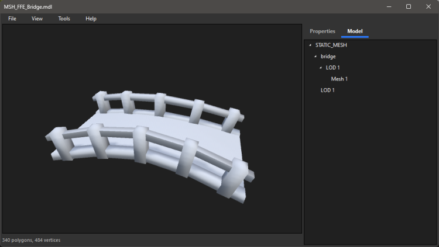Select the bridge item in the tree

[x=328, y=57]
